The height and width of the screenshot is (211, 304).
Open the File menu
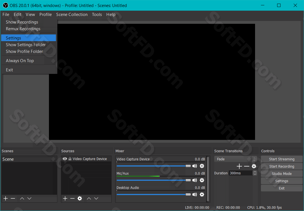tap(6, 15)
